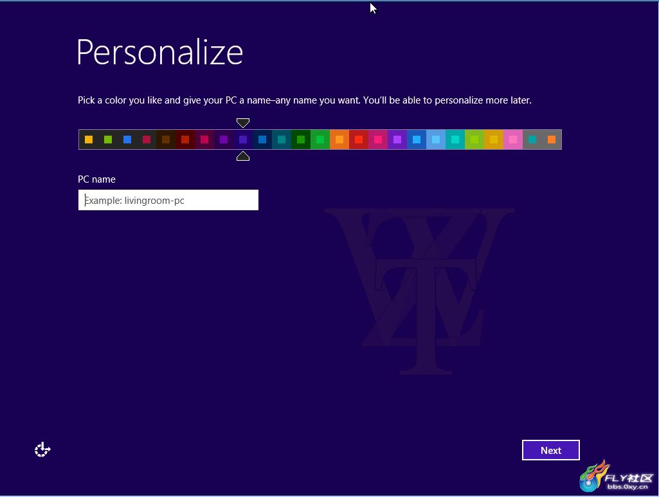Choose the purple swatch on dark purple
Screen dimensions: 659x497
tap(224, 140)
